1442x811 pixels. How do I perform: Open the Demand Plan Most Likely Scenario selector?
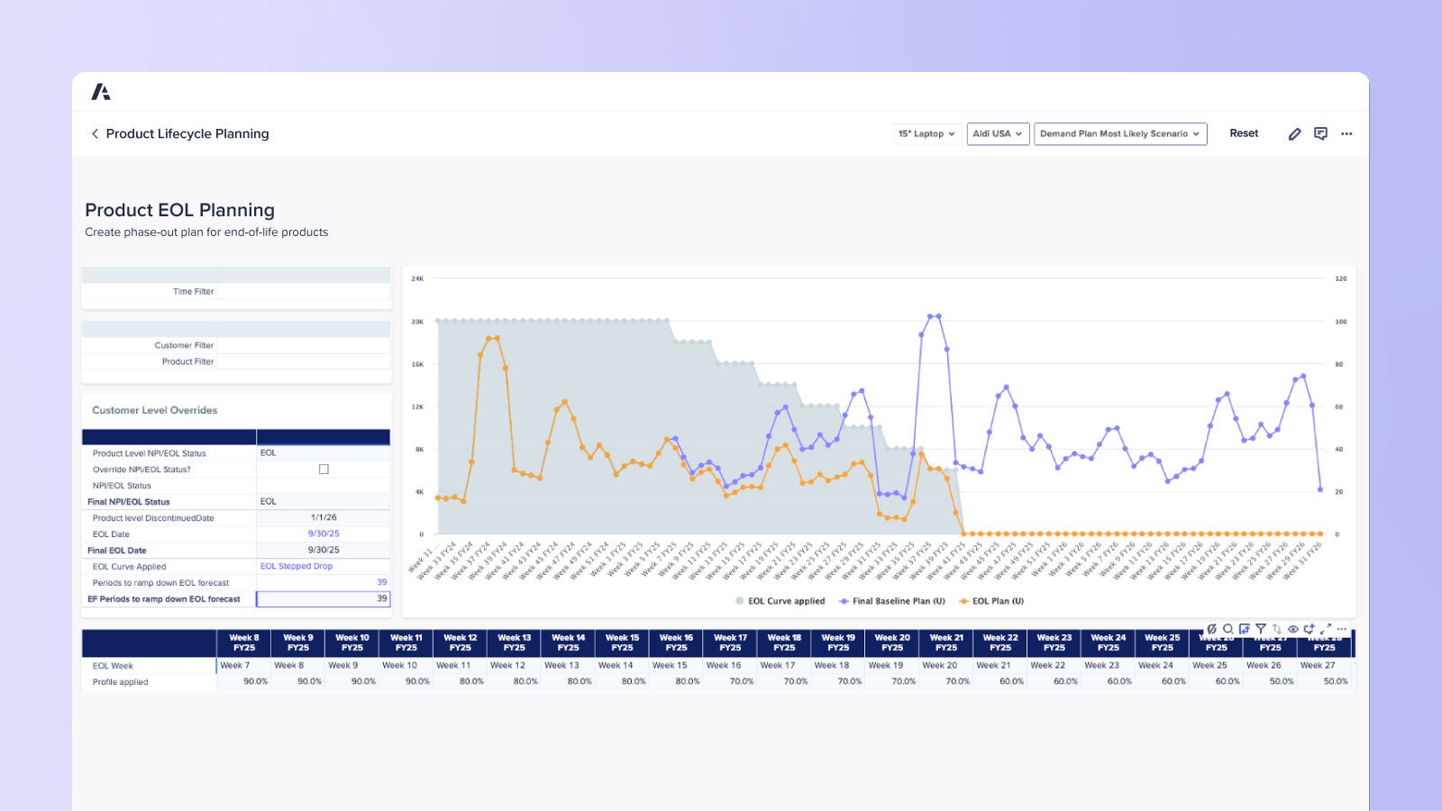pos(1120,133)
